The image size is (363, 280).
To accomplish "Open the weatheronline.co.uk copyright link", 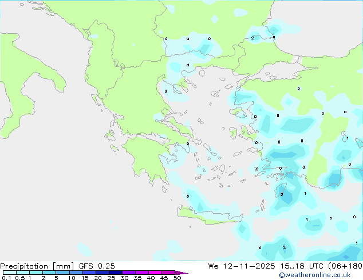I will pos(315,275).
